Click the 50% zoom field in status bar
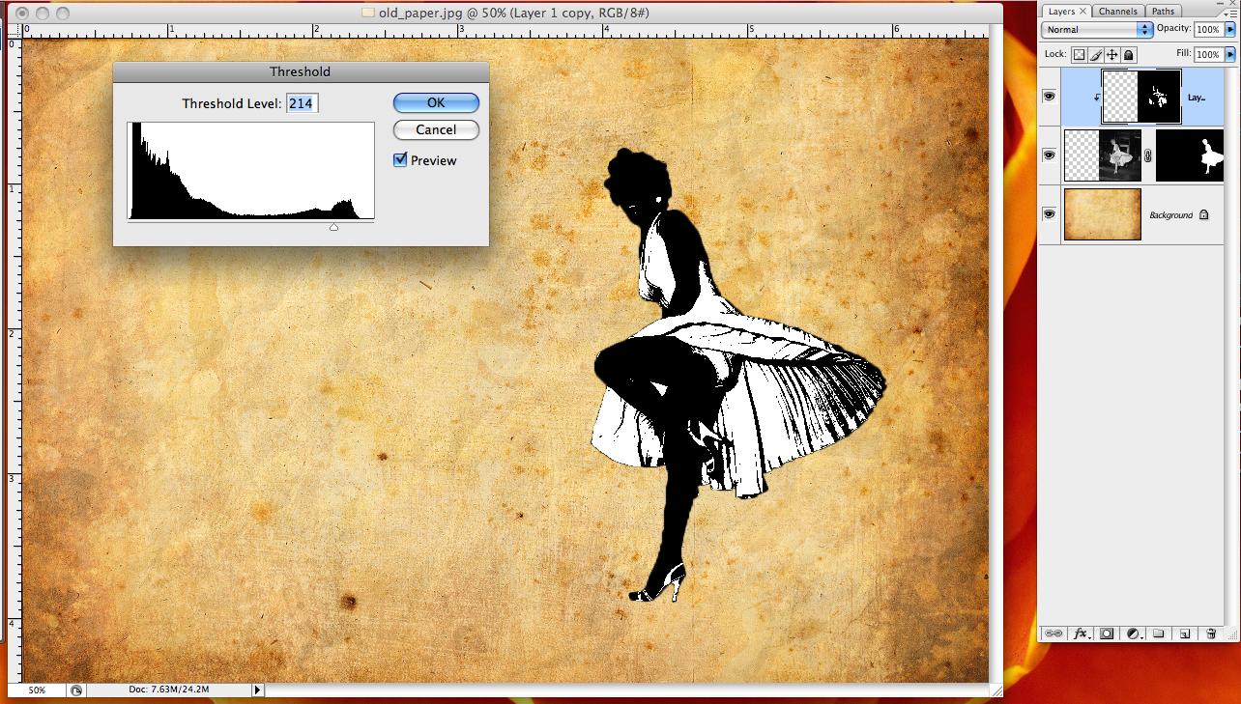 pyautogui.click(x=36, y=690)
